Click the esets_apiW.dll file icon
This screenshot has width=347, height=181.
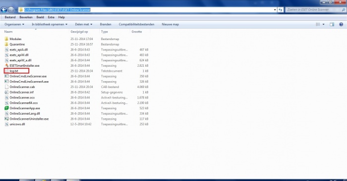coord(6,55)
